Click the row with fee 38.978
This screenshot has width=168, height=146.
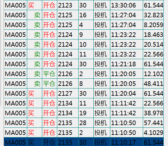pos(84,113)
